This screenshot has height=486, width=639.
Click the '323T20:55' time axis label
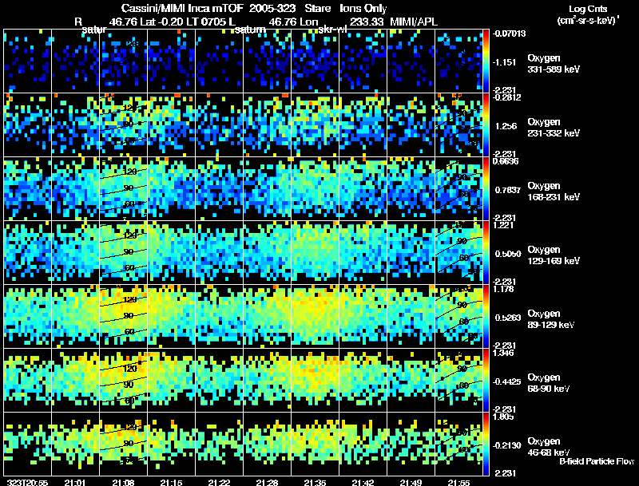[x=27, y=483]
